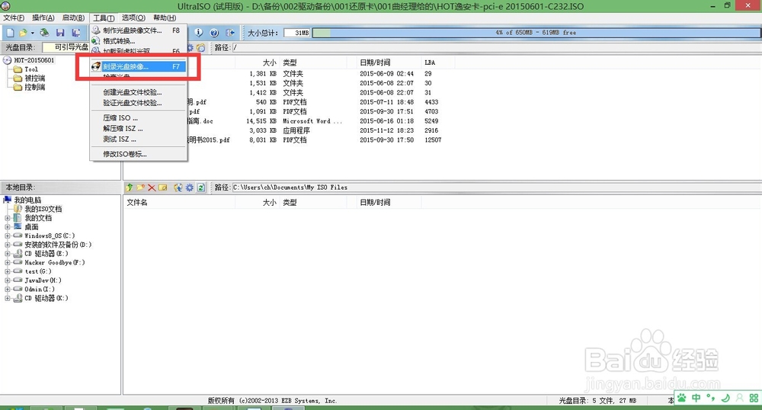Toggle the moon icon in IME bar
The image size is (762, 410).
click(725, 398)
